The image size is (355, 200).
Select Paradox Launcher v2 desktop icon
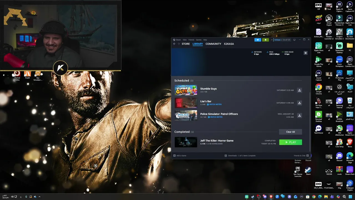coord(329,34)
